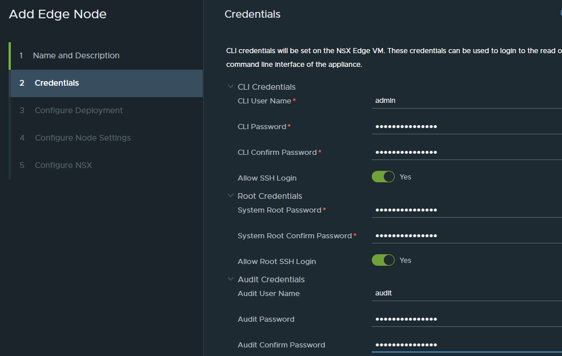Click the Yes label beside Allow SSH Login
Viewport: 562px width, 356px height.
pos(406,177)
